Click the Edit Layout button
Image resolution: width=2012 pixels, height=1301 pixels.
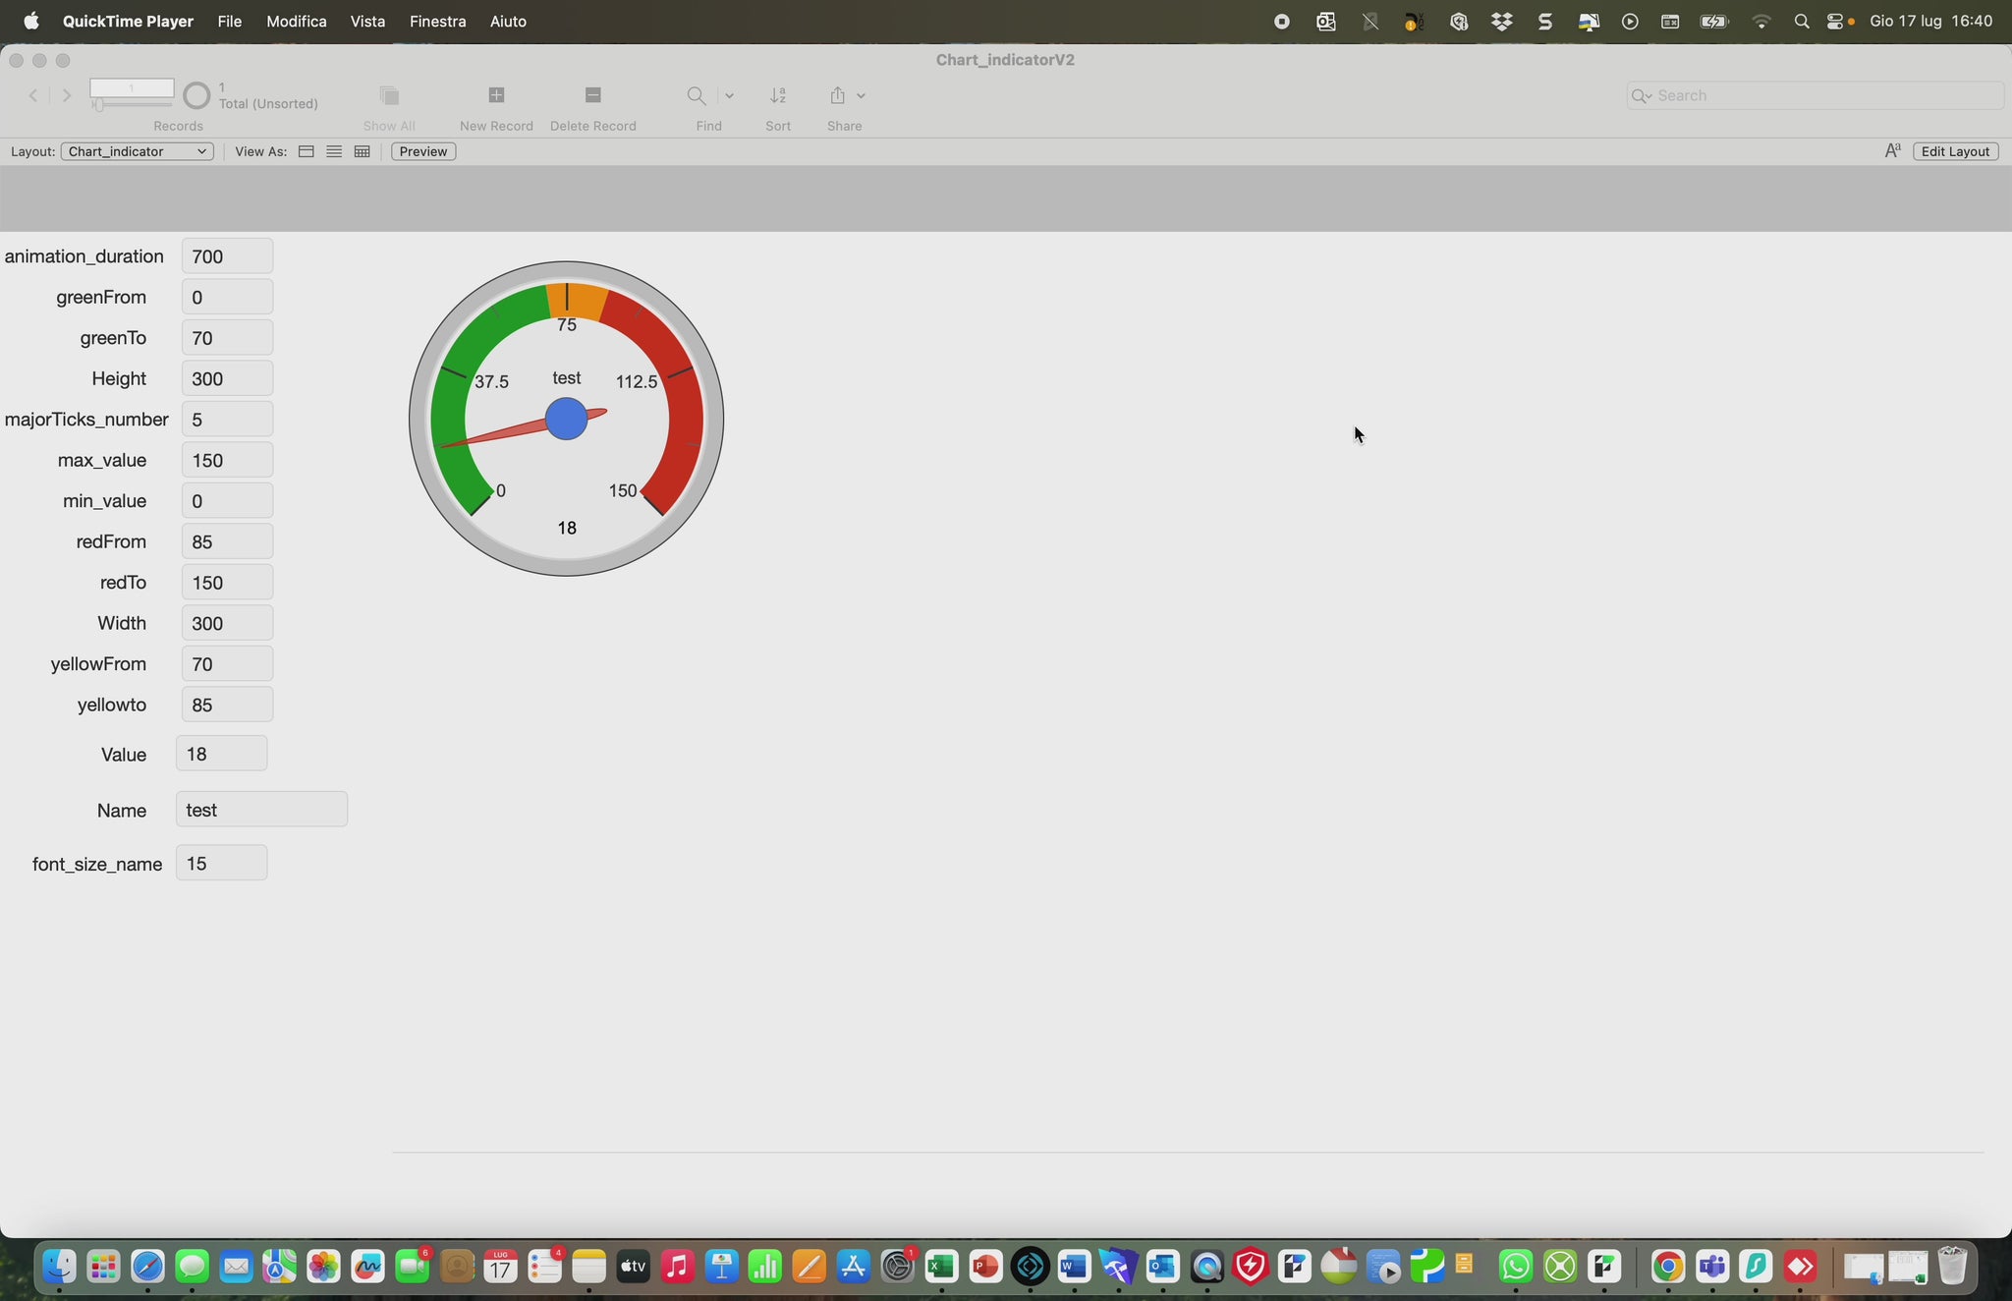pos(1954,151)
